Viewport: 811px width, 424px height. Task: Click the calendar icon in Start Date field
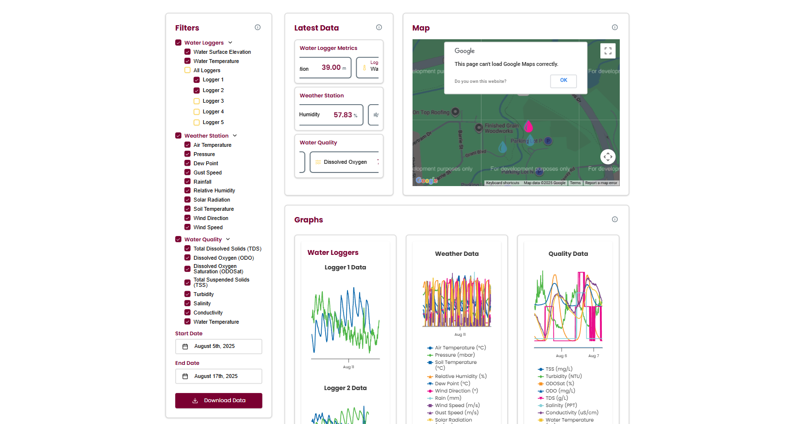[185, 346]
